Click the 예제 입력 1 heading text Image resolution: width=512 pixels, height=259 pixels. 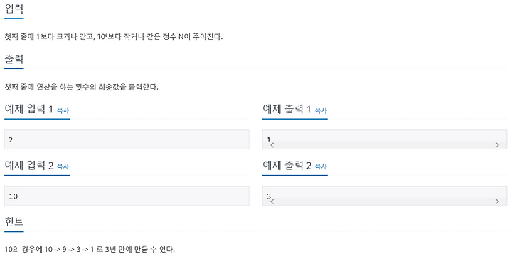pos(28,109)
